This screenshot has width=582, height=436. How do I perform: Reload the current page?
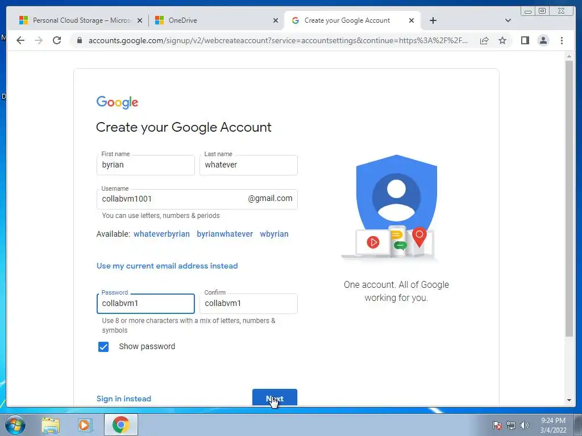click(57, 40)
